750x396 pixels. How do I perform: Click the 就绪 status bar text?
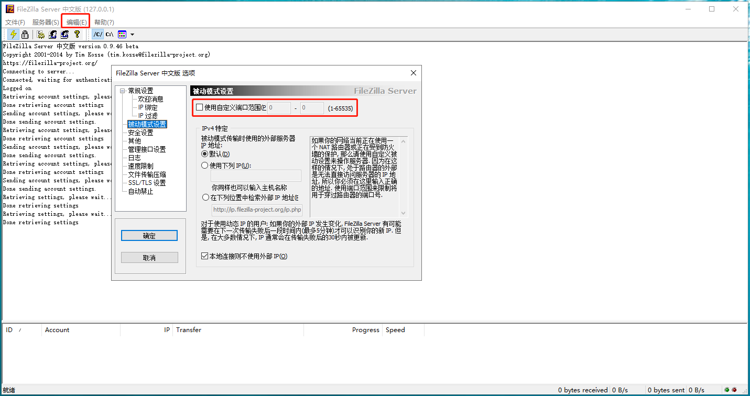tap(9, 390)
